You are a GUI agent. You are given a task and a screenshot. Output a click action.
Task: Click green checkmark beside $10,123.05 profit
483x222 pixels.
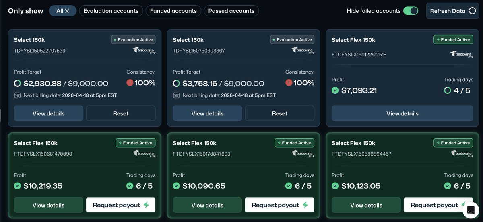[335, 186]
